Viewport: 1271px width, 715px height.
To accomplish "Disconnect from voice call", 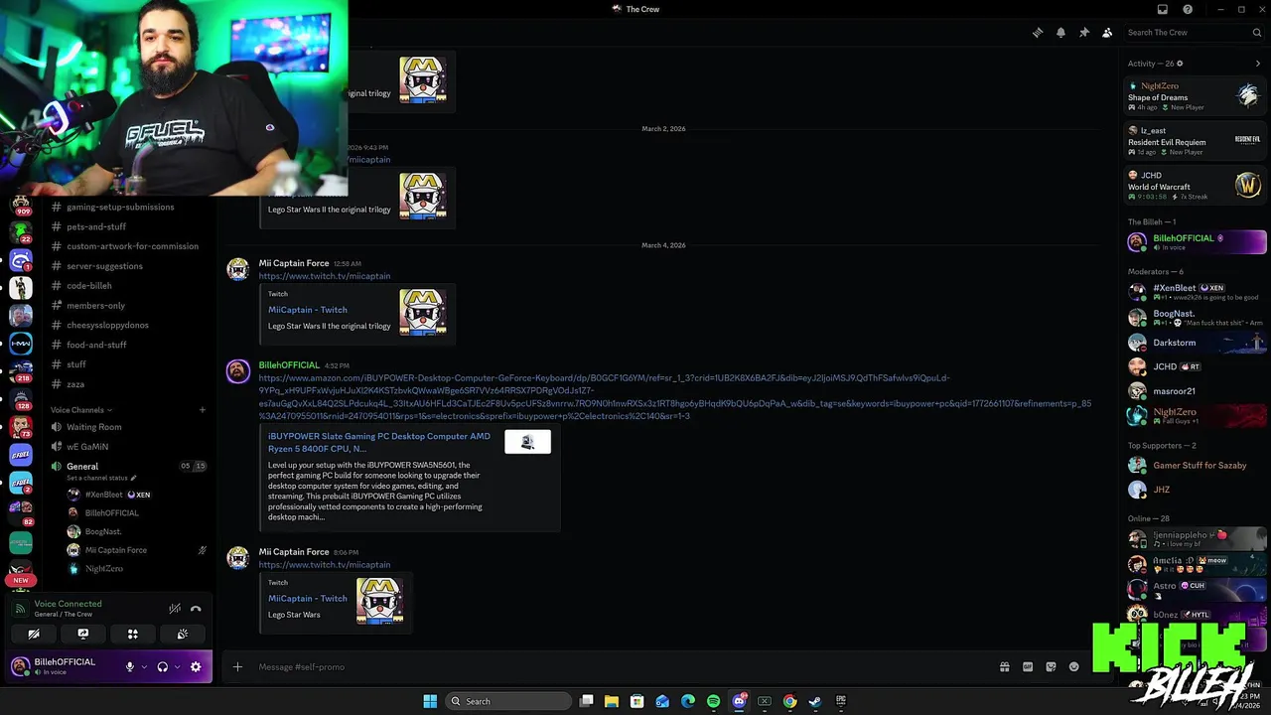I will tap(196, 609).
